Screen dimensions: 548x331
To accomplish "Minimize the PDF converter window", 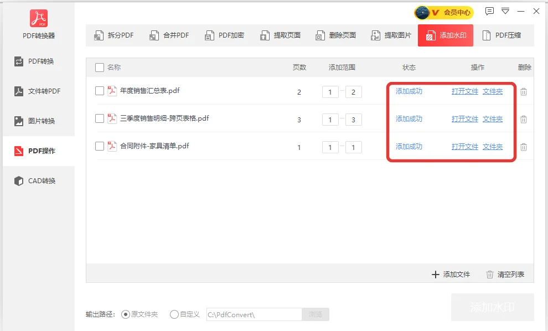I will [x=521, y=11].
